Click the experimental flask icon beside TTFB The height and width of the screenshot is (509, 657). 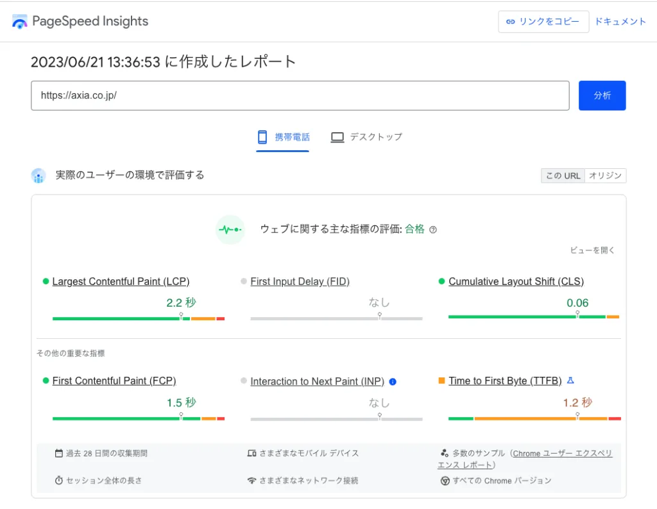pyautogui.click(x=570, y=381)
